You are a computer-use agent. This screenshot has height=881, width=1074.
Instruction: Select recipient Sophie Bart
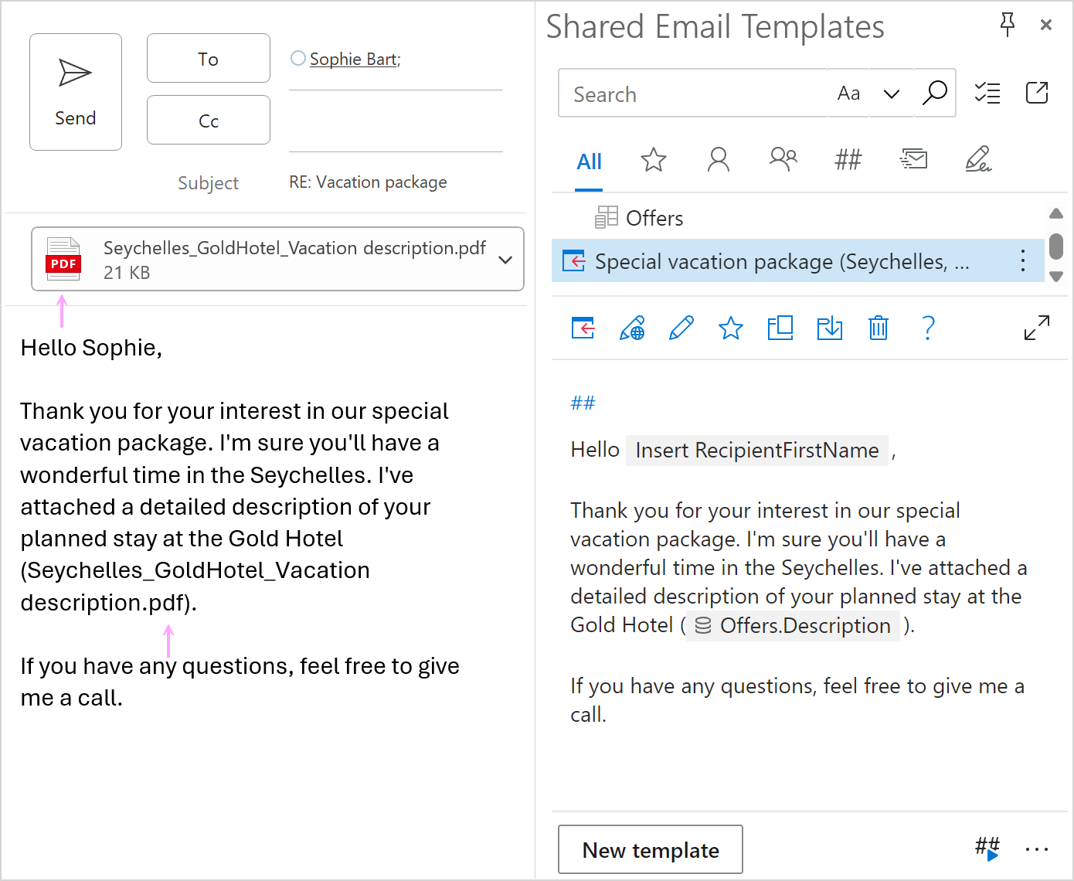click(355, 59)
